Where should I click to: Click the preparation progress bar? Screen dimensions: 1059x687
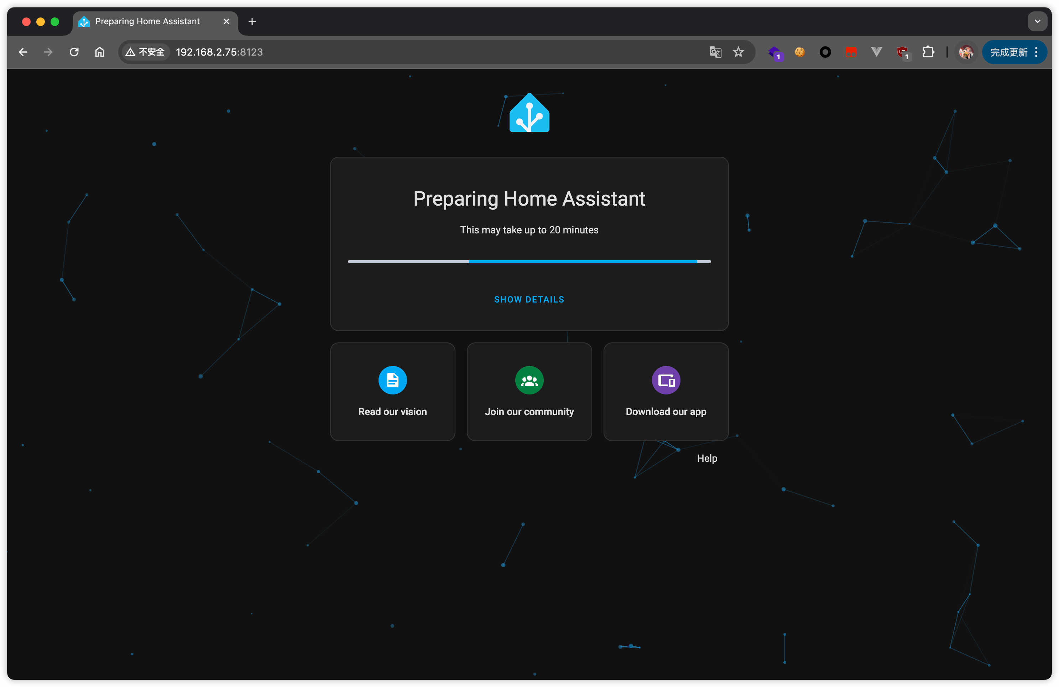point(529,262)
